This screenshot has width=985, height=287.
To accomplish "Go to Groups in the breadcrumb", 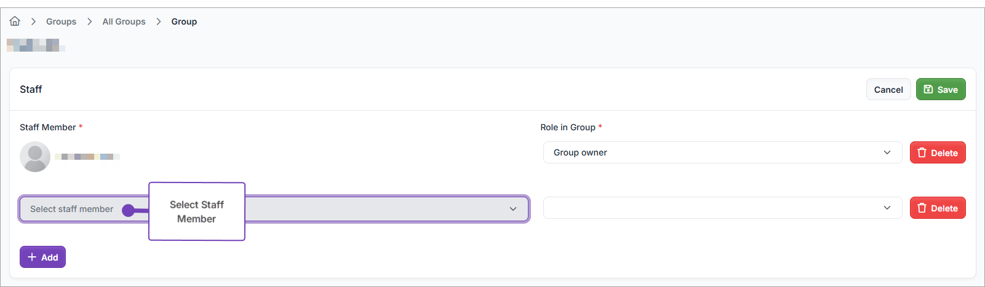I will (61, 22).
